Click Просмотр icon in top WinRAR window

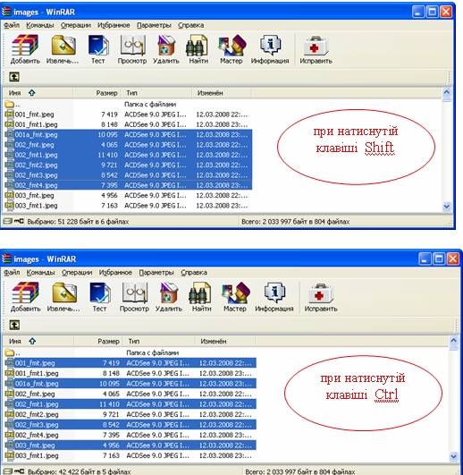point(132,46)
